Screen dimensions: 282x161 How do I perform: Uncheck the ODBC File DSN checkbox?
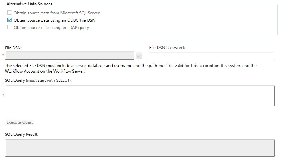tap(10, 20)
